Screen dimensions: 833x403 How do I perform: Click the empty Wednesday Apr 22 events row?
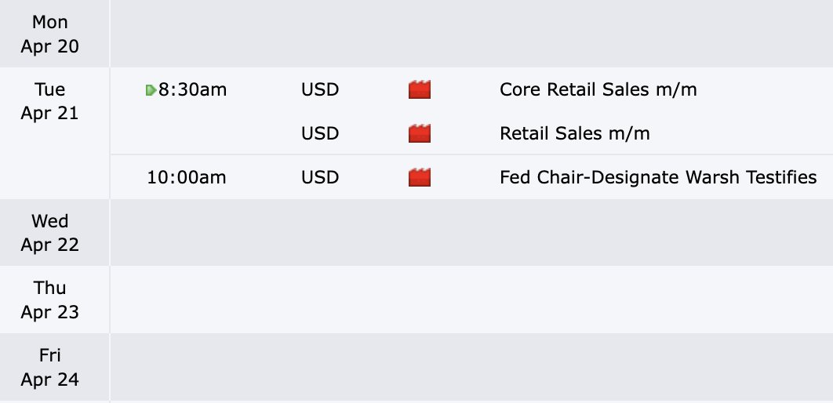(x=471, y=233)
